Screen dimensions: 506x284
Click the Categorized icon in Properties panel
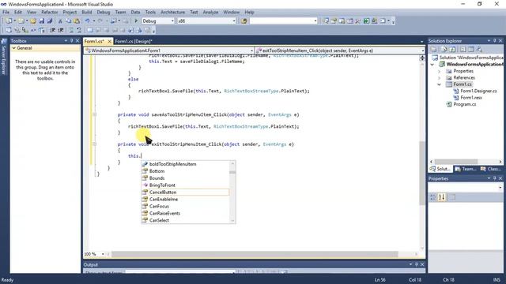coord(433,197)
